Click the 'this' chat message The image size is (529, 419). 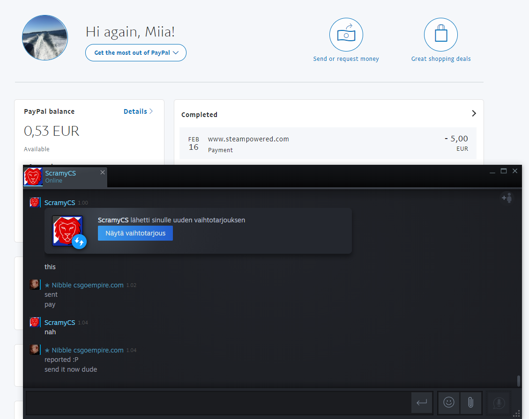50,267
